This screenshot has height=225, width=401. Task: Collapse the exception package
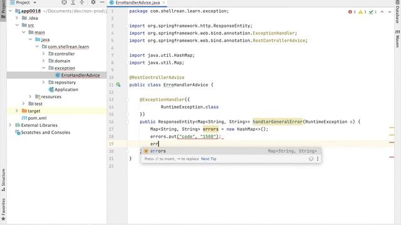[44, 68]
